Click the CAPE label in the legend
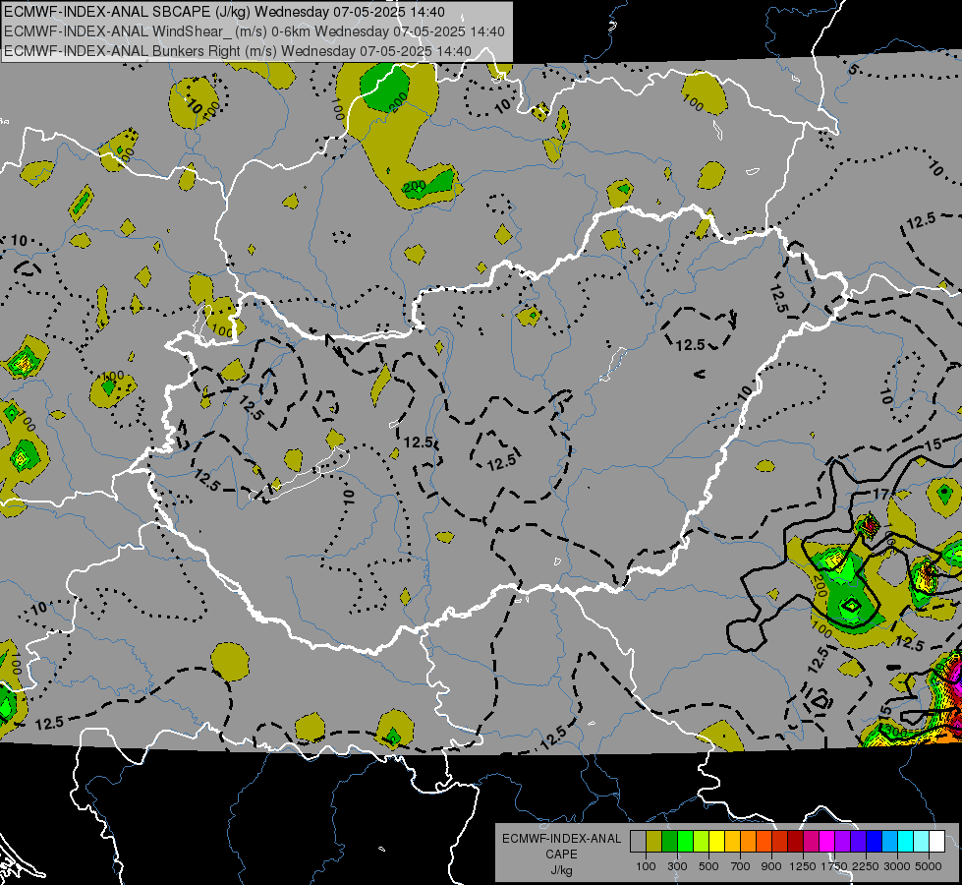This screenshot has height=885, width=962. [561, 854]
